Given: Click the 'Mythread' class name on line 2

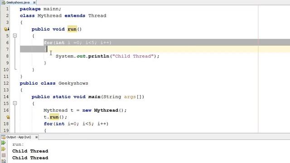Looking at the screenshot, I should coord(49,16).
